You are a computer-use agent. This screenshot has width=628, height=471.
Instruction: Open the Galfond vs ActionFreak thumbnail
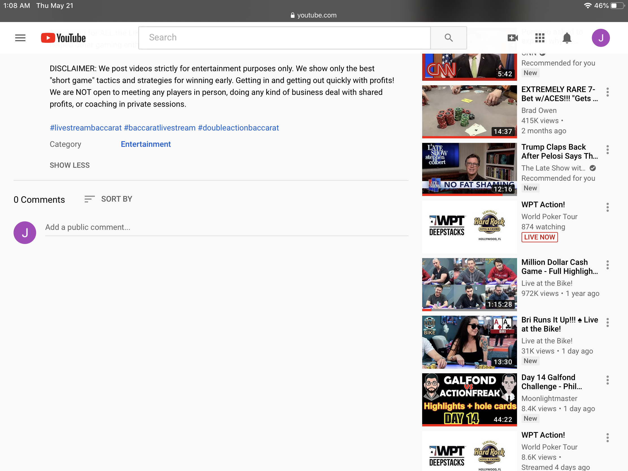click(469, 400)
